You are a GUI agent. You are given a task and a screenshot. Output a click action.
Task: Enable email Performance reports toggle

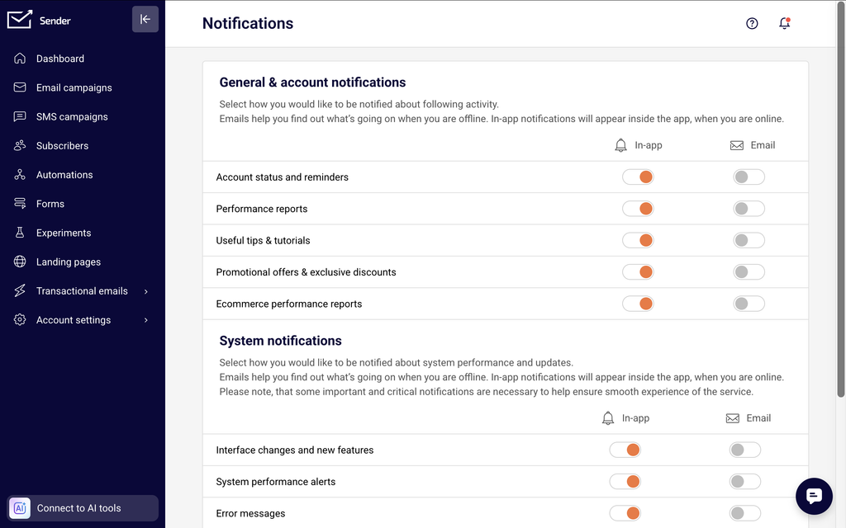(x=749, y=209)
